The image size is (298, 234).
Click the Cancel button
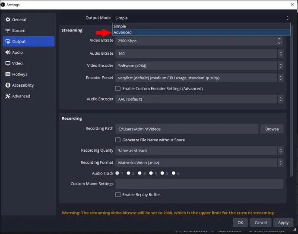point(260,223)
